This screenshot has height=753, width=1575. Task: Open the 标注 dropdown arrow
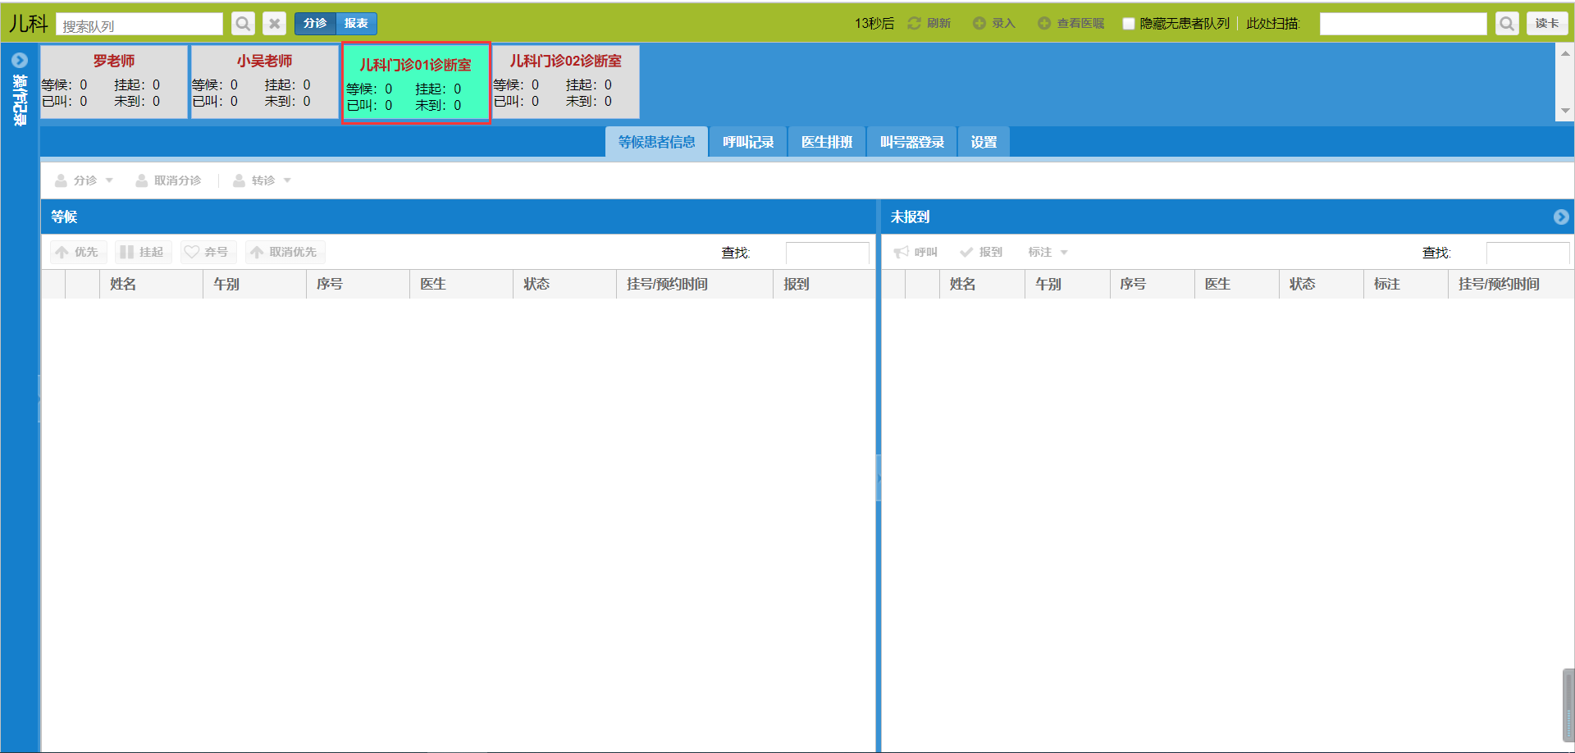click(1064, 253)
